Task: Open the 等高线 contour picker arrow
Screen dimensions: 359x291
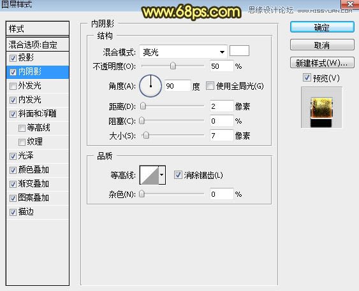Action: [162, 175]
